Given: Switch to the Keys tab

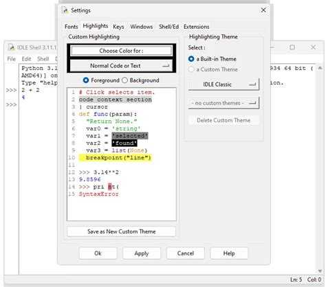Looking at the screenshot, I should (x=118, y=27).
